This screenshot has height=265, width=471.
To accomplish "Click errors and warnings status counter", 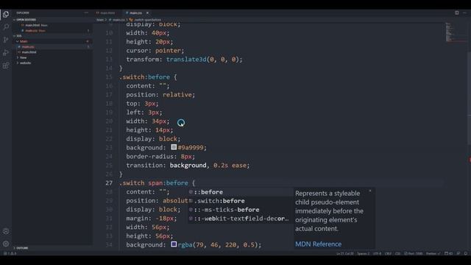I will click(x=10, y=253).
